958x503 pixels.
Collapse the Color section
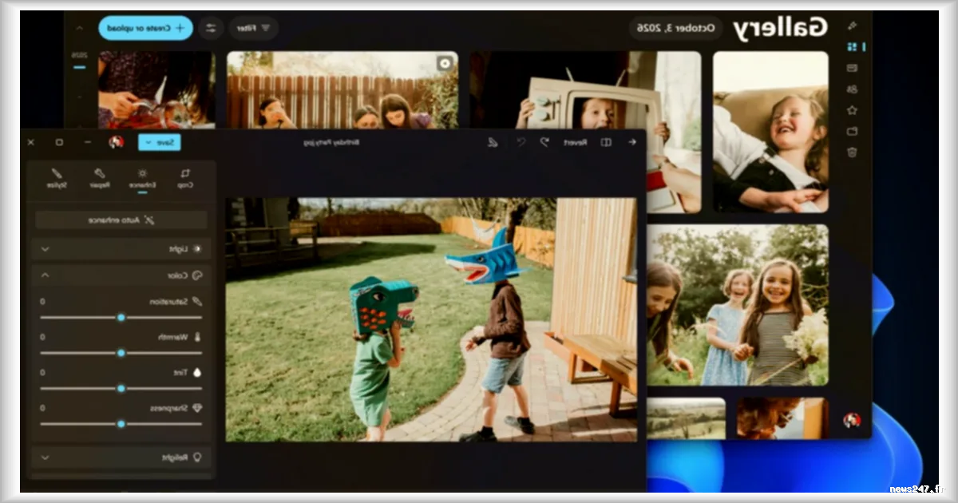[x=121, y=275]
